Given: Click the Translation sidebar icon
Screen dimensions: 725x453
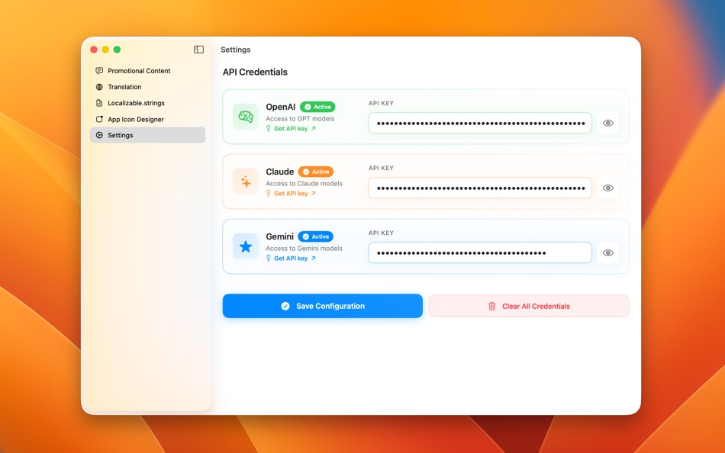Looking at the screenshot, I should pyautogui.click(x=100, y=86).
